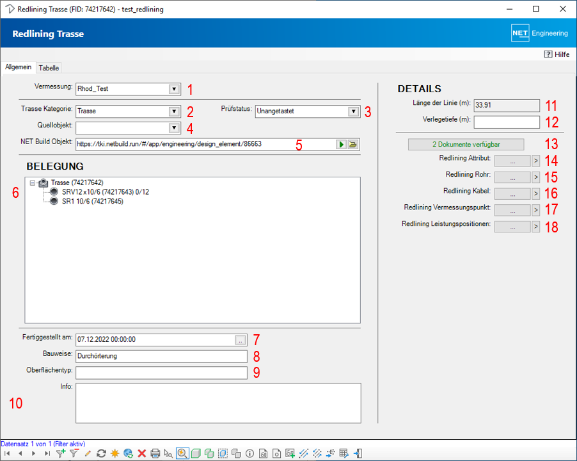Select tree item SR1 10/6 (74217645)
Viewport: 577px width, 461px height.
pos(92,202)
